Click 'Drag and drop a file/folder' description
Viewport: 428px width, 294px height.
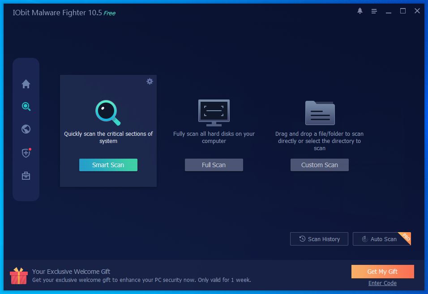pos(319,141)
